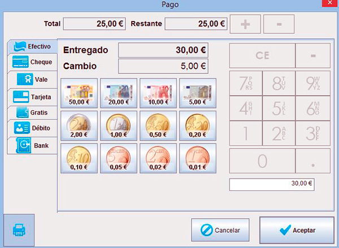Click the Cambio amount field
The width and height of the screenshot is (339, 248).
163,66
